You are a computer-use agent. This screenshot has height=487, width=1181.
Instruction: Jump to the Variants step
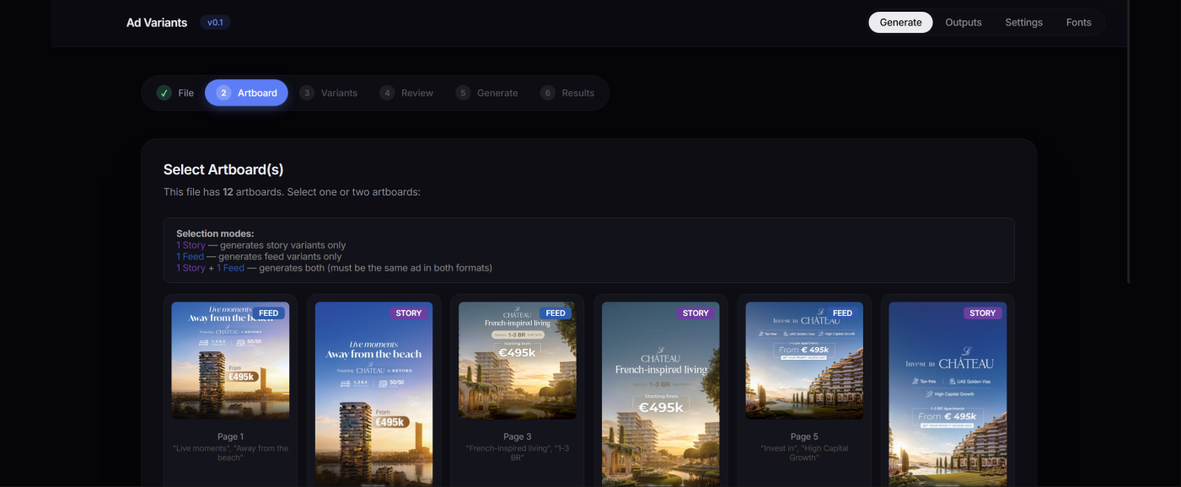click(329, 93)
